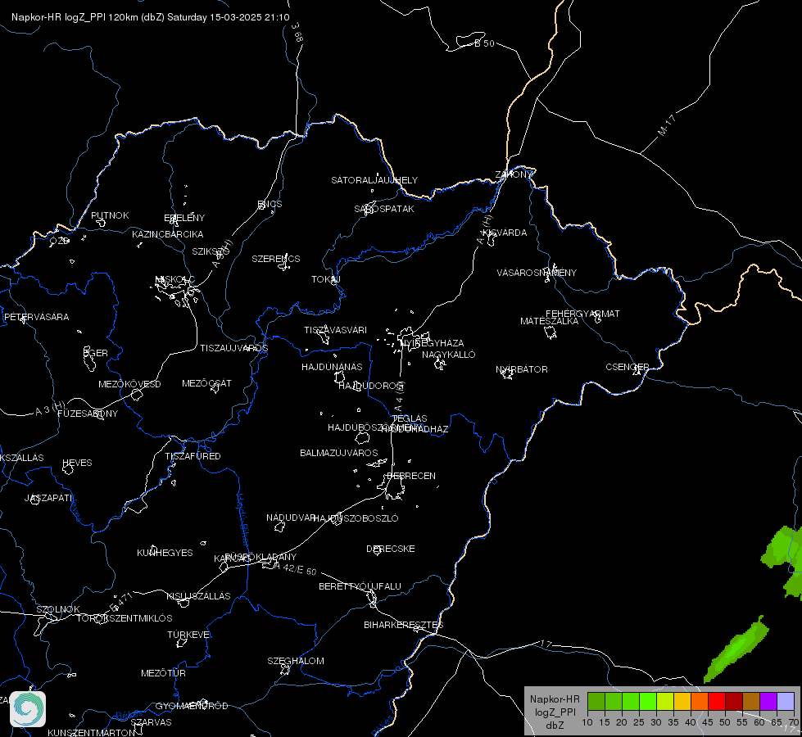
Task: Click the JÁSZAPÁTI label
Action: pyautogui.click(x=48, y=498)
